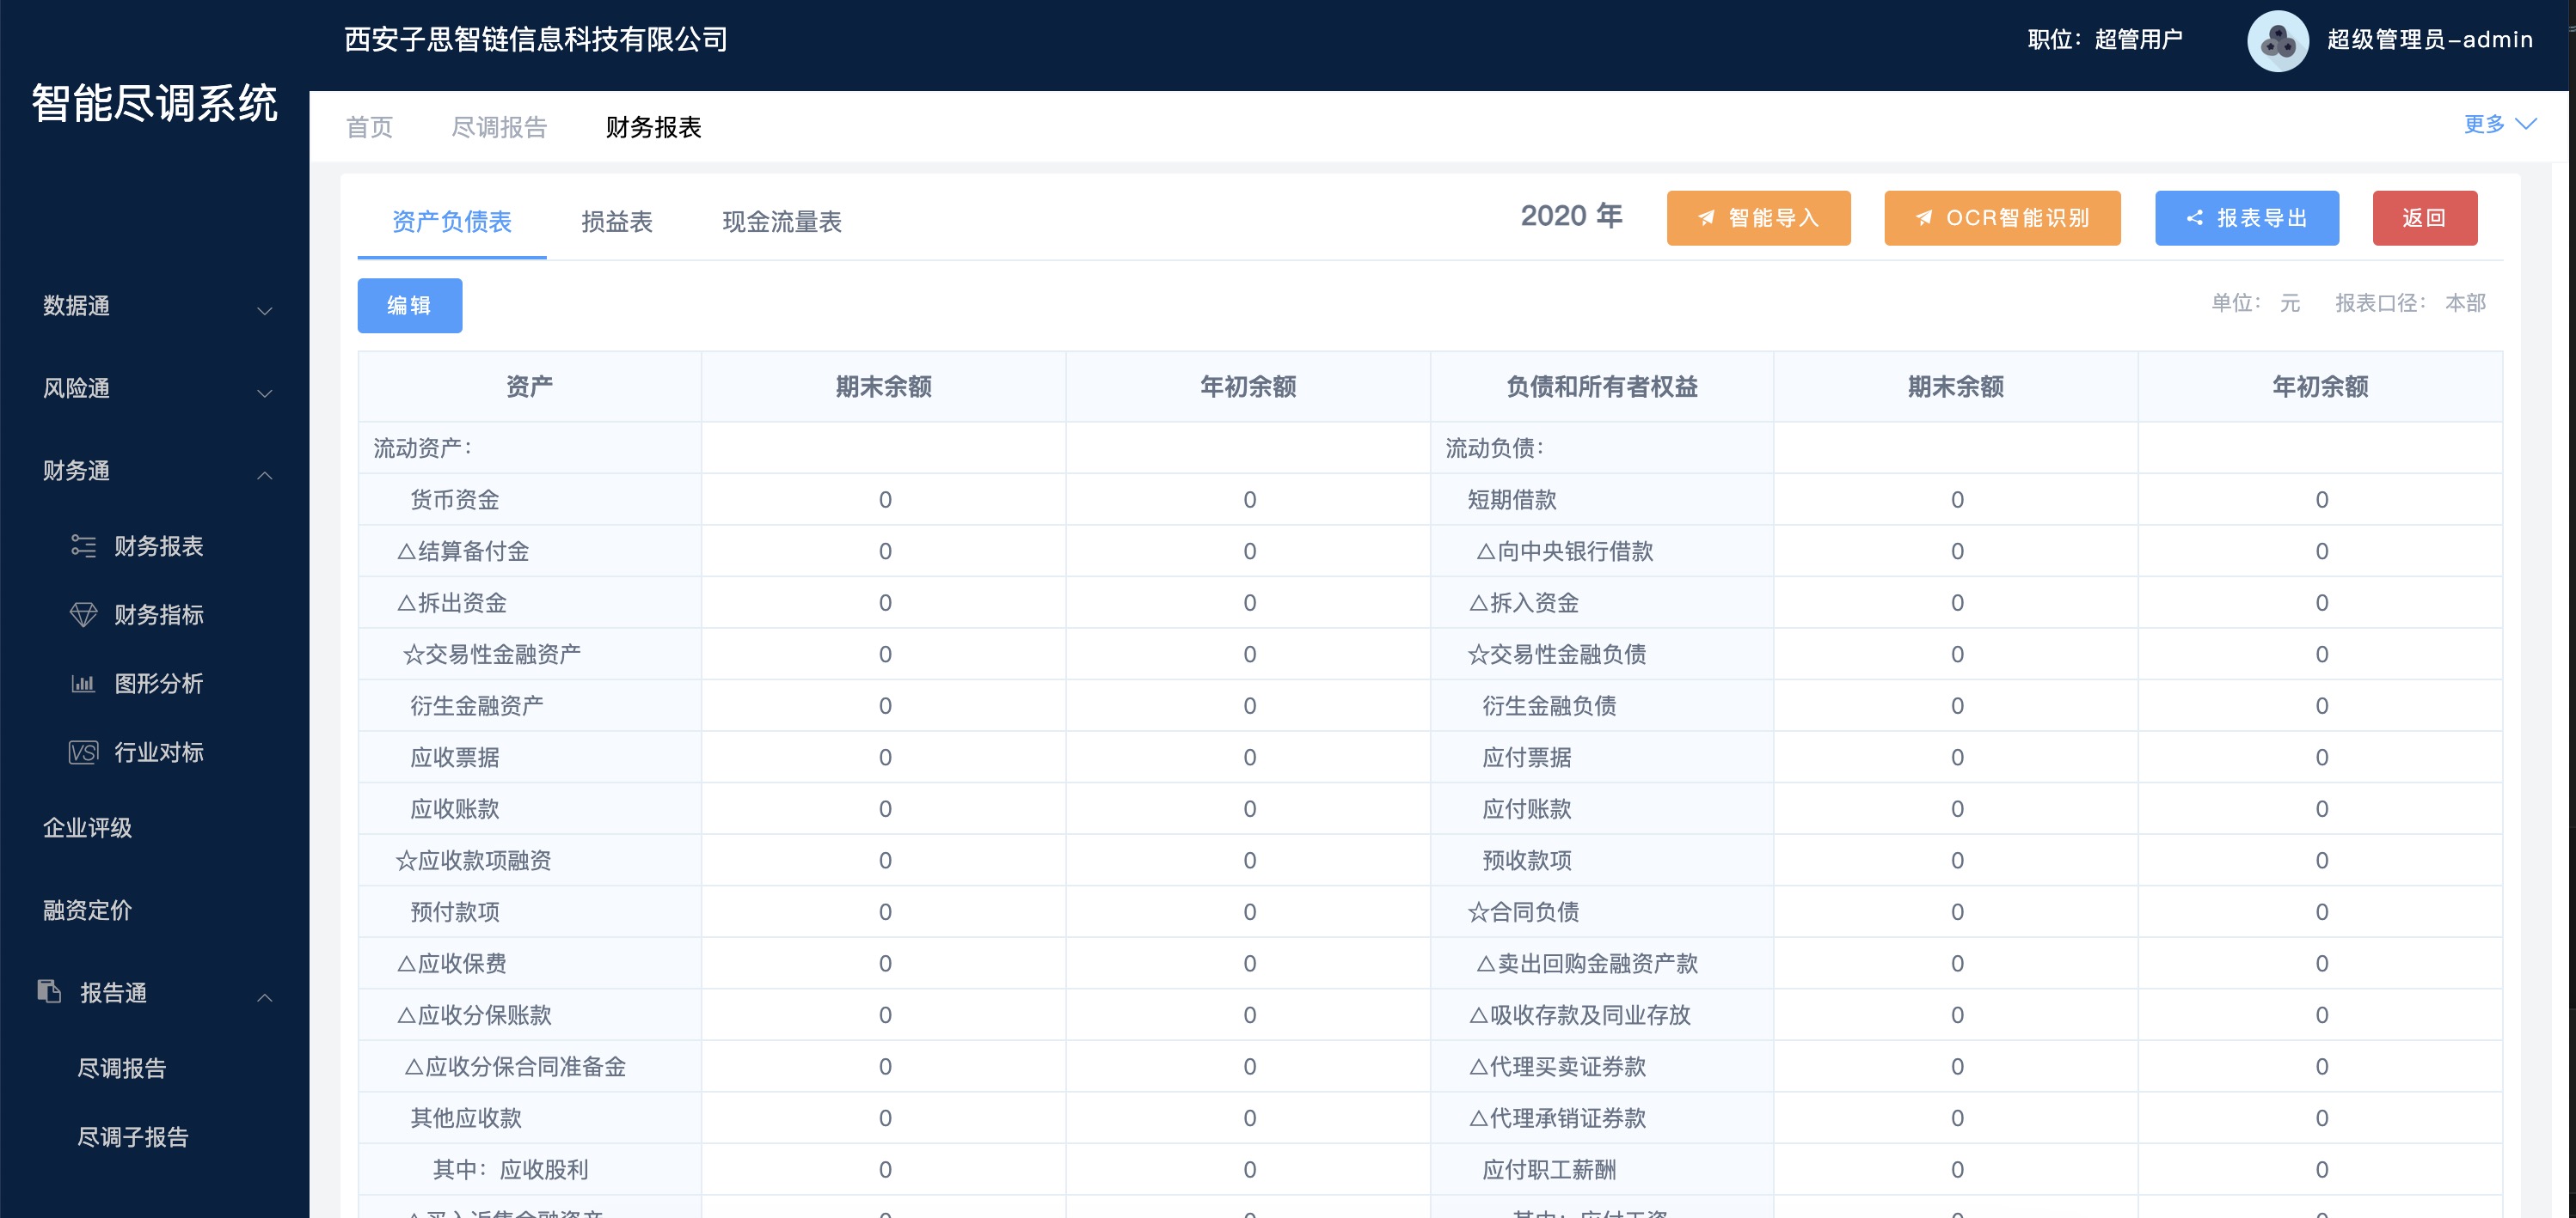This screenshot has height=1218, width=2576.
Task: Click the OCR智能识别 button
Action: point(2002,218)
